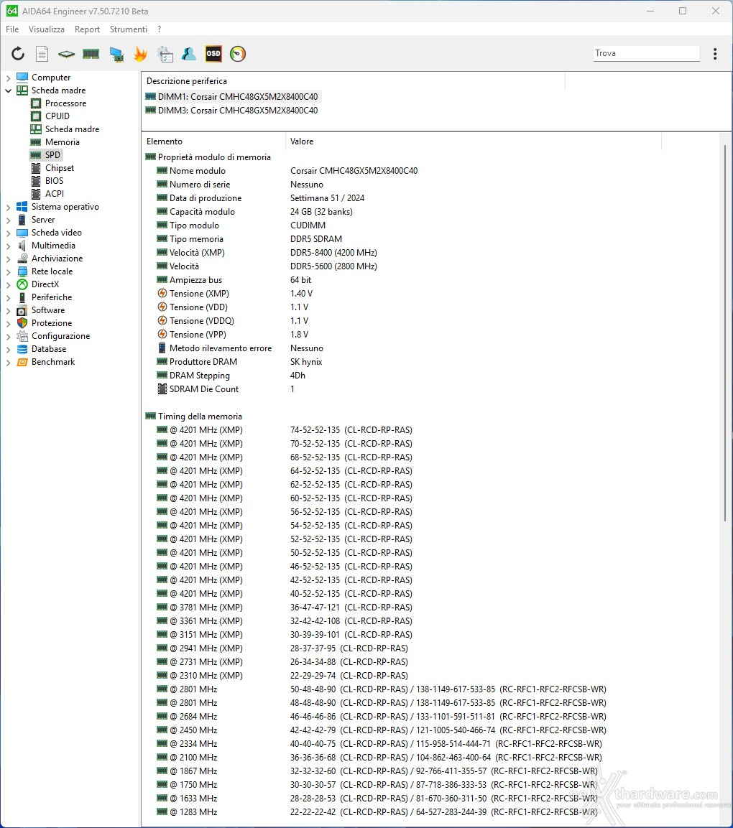
Task: Expand the Sistema operativo node
Action: click(8, 208)
